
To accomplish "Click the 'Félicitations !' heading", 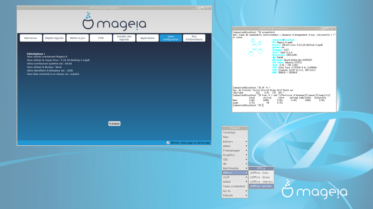I will 36,54.
